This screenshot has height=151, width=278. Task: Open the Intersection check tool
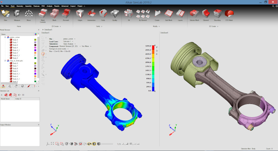click(x=92, y=15)
